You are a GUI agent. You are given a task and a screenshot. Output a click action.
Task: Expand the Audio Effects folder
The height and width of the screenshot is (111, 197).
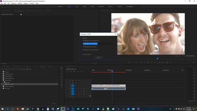tap(2, 76)
